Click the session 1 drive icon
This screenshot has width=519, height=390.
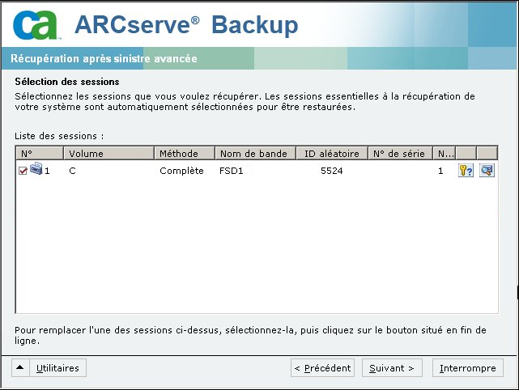click(36, 170)
